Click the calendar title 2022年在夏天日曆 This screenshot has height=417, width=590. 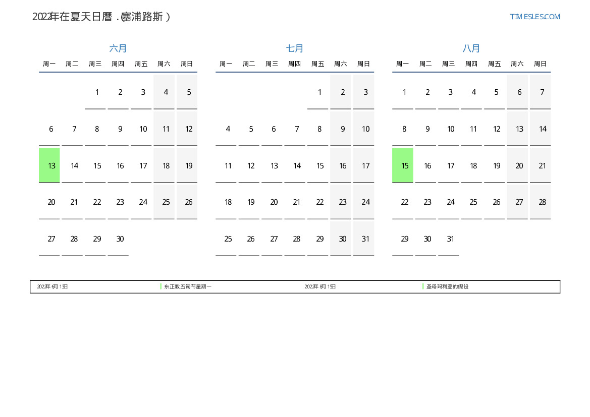[x=101, y=17]
